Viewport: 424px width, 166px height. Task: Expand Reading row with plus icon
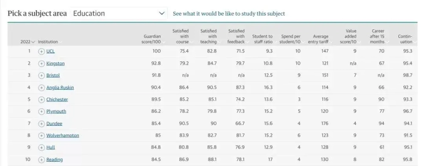point(42,160)
